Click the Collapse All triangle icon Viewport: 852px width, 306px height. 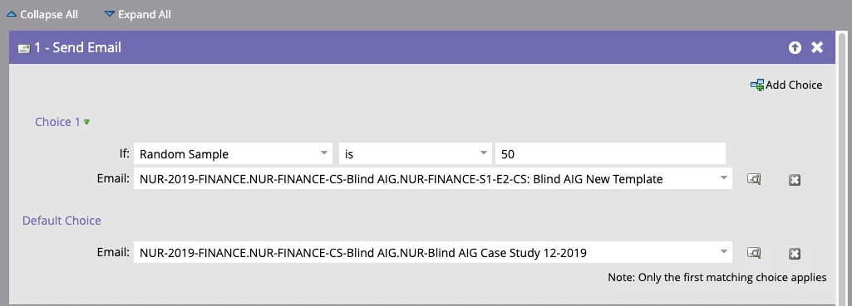(x=12, y=14)
